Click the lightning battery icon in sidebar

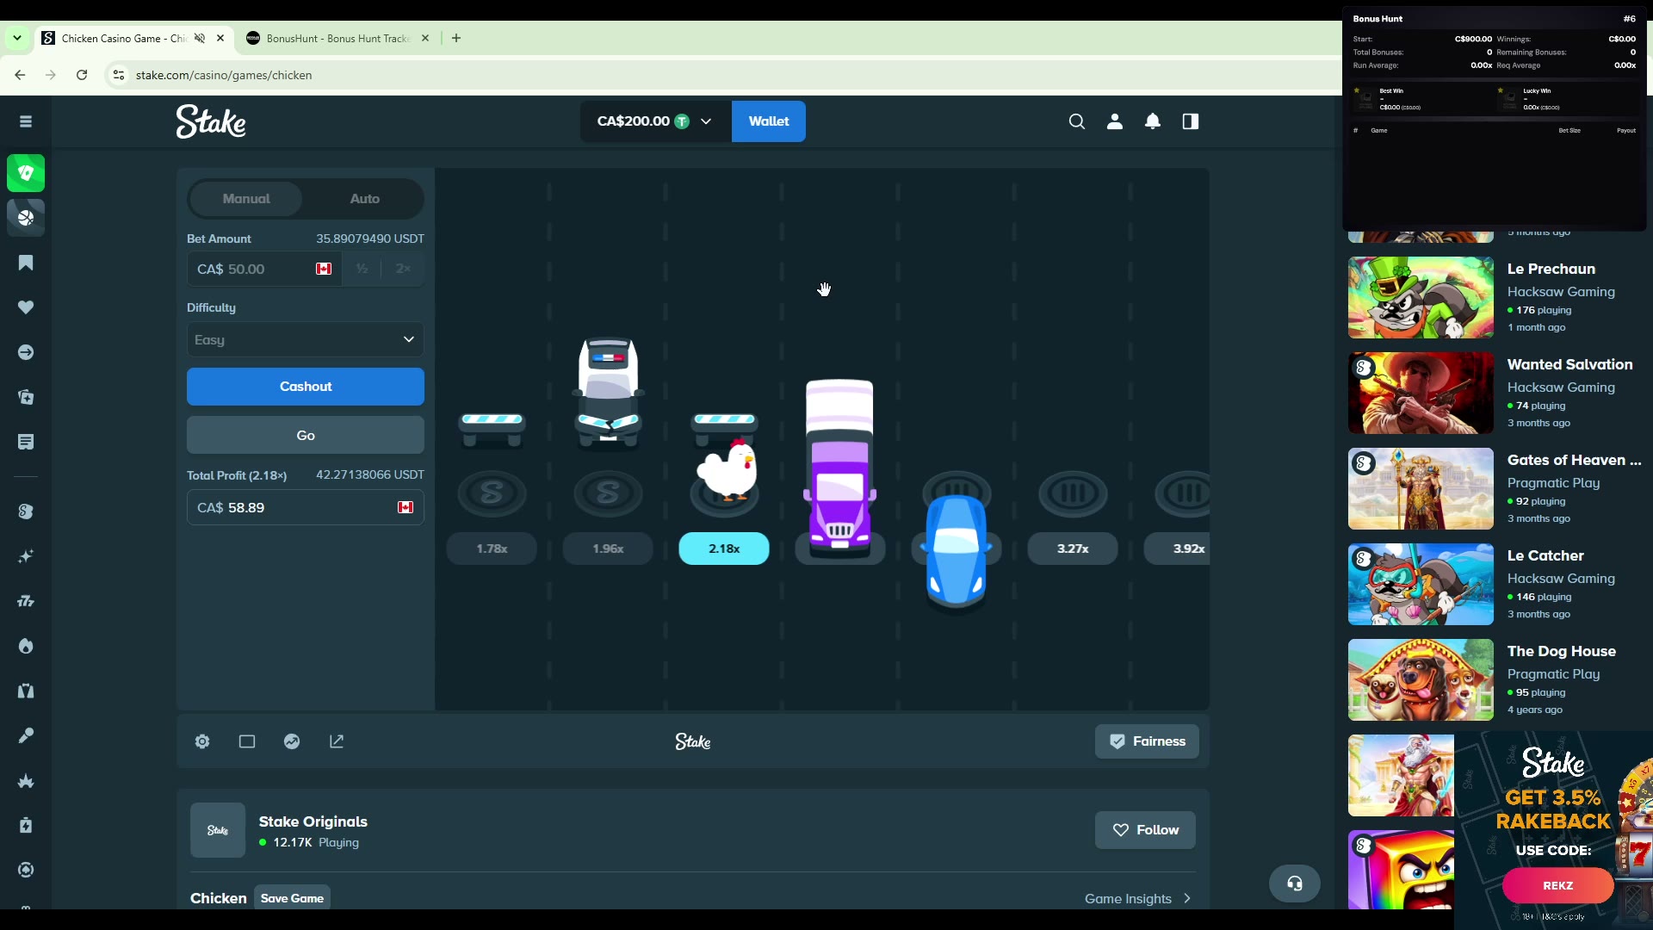26,825
